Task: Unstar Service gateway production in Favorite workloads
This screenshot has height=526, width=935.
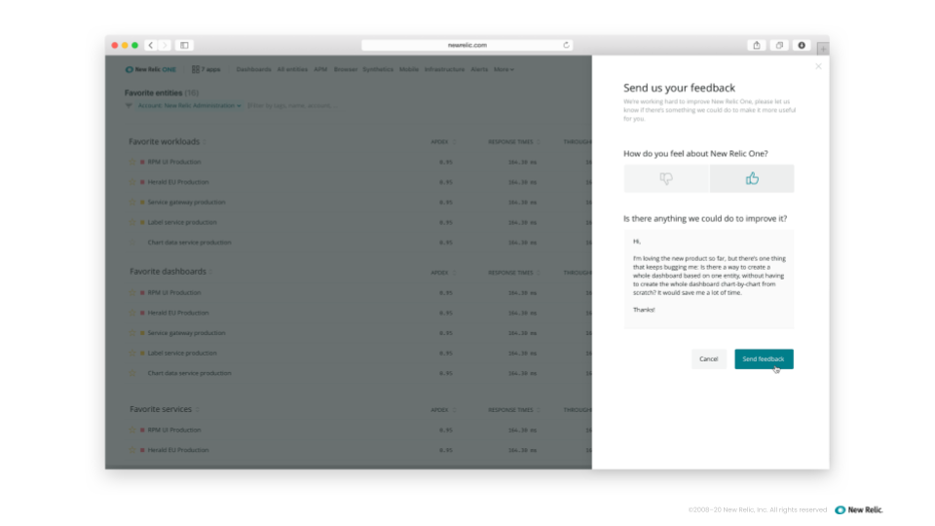Action: (x=132, y=203)
